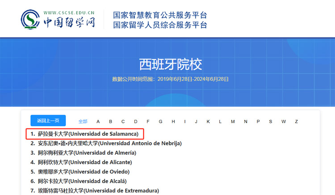Filter universities by letter L

coord(220,122)
